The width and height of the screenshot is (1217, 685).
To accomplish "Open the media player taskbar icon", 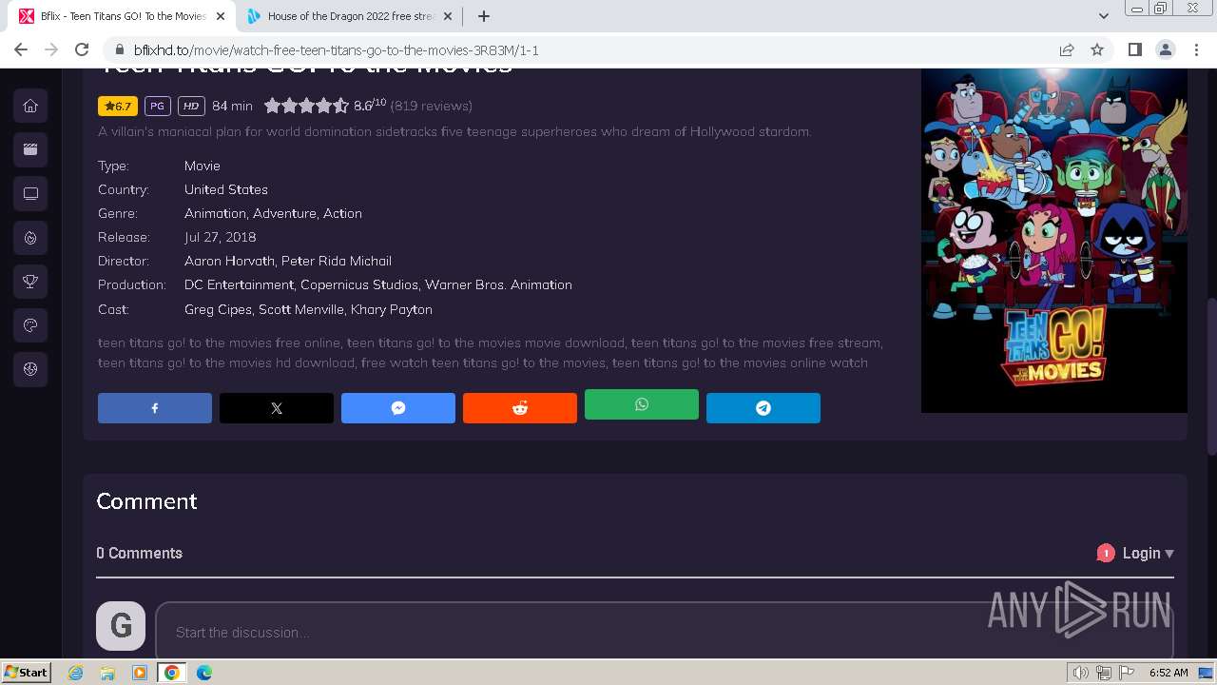I will [x=140, y=673].
